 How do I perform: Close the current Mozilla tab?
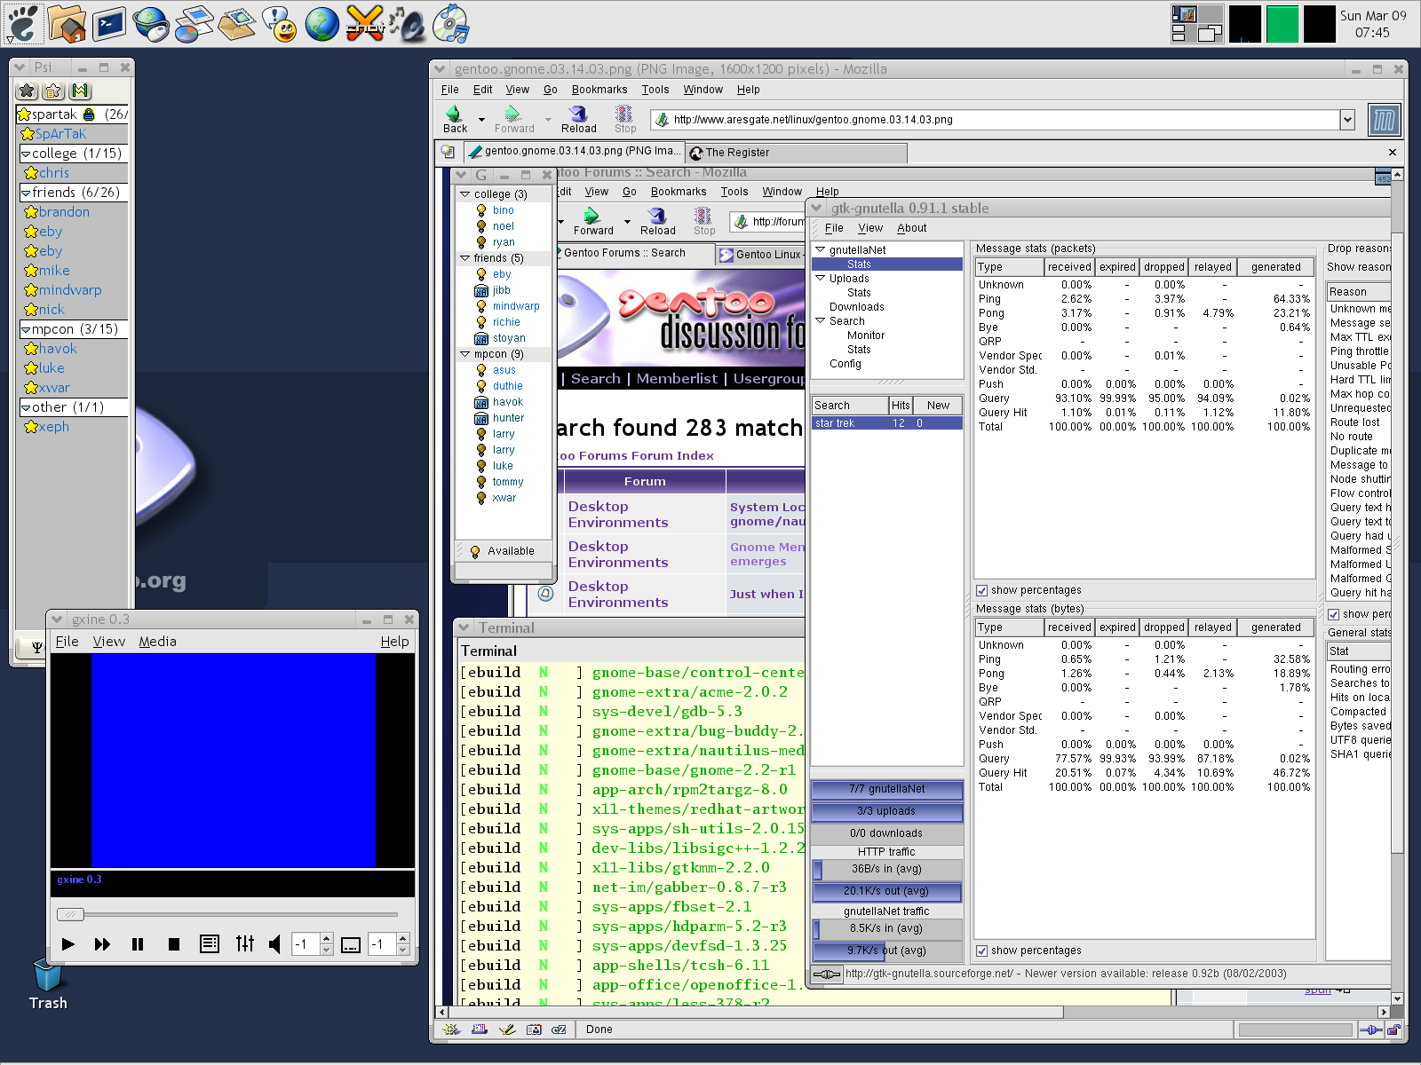pos(1393,153)
